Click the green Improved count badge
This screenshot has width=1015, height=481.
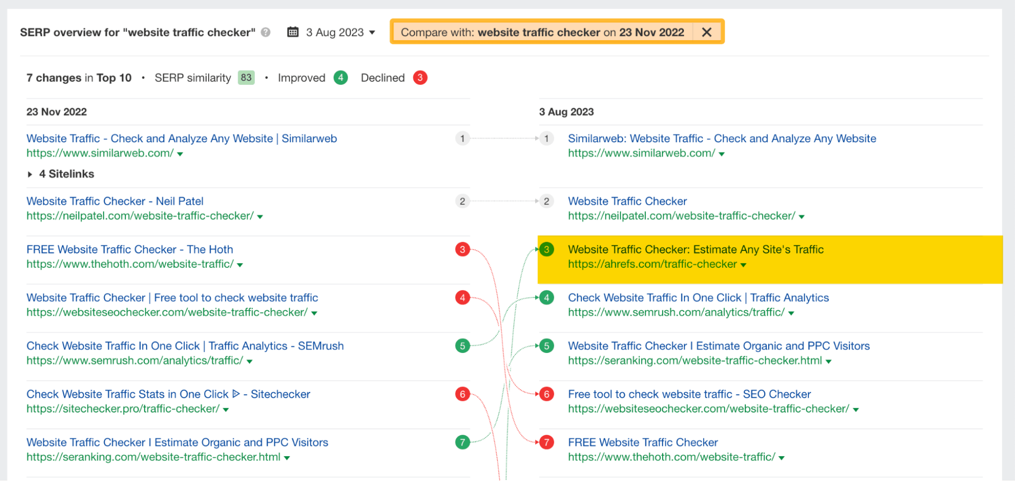pyautogui.click(x=340, y=77)
